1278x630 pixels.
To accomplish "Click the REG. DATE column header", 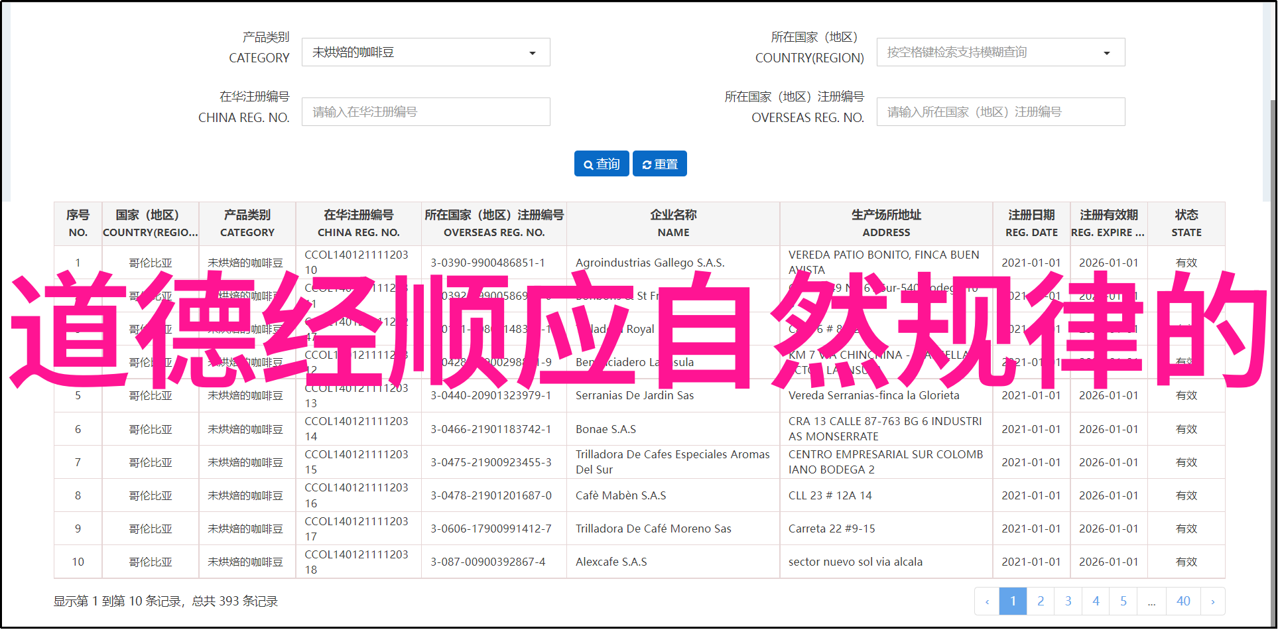I will click(x=1031, y=223).
